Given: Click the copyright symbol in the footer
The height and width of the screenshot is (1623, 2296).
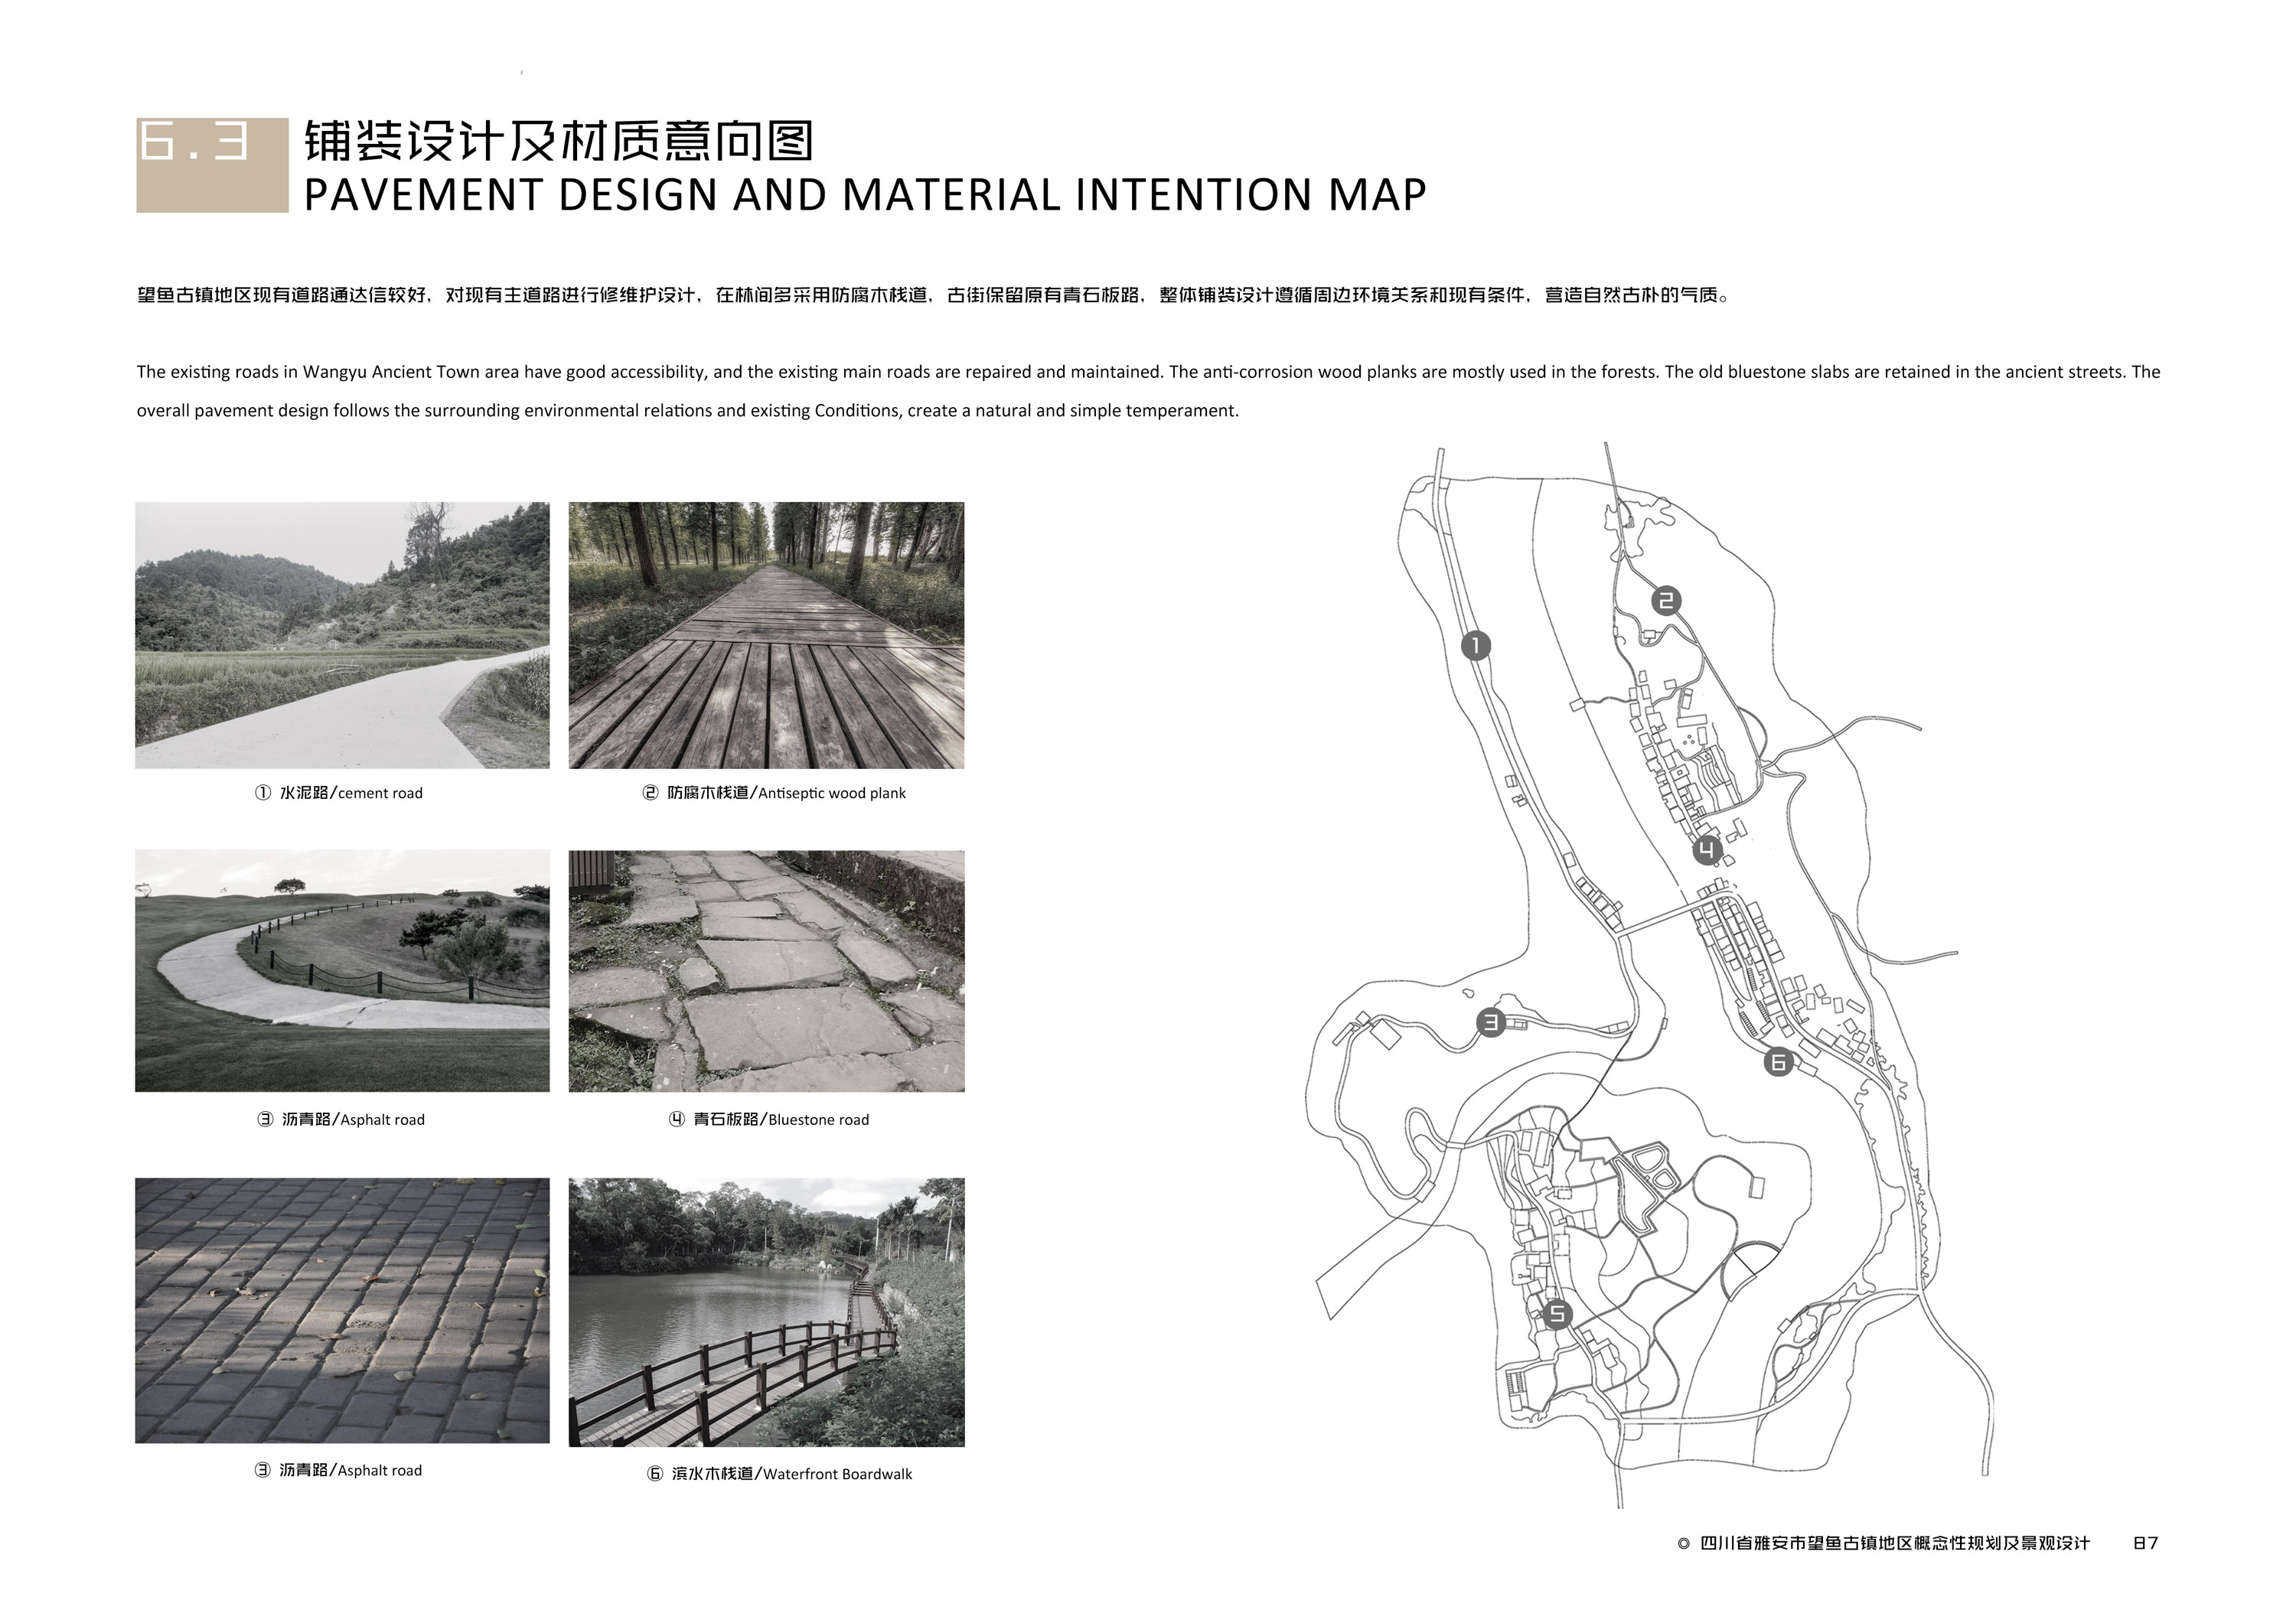Looking at the screenshot, I should point(1683,1544).
